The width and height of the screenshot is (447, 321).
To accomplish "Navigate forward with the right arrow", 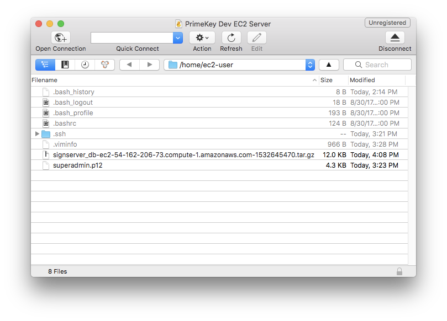I will pos(149,65).
